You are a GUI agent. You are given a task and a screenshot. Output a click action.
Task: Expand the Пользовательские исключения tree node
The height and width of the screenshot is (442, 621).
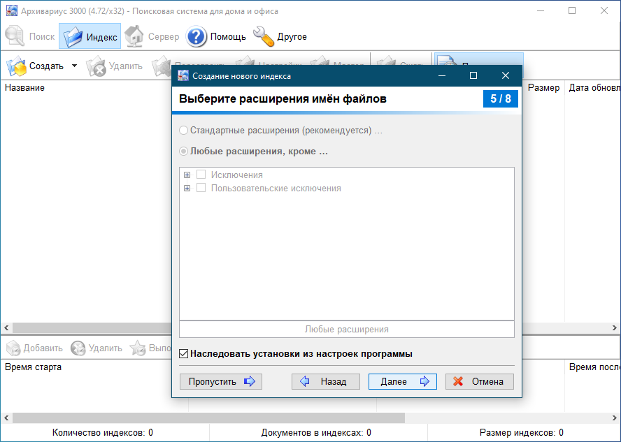(x=187, y=189)
